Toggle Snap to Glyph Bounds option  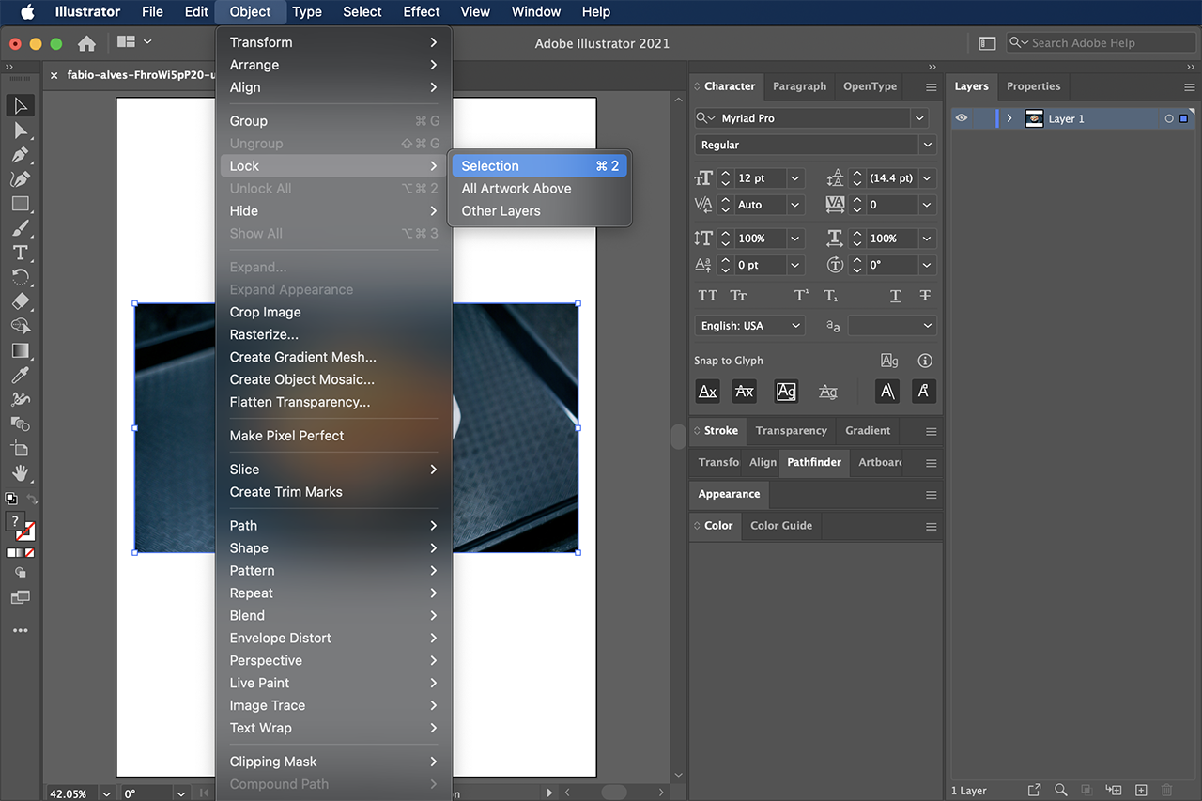click(786, 392)
